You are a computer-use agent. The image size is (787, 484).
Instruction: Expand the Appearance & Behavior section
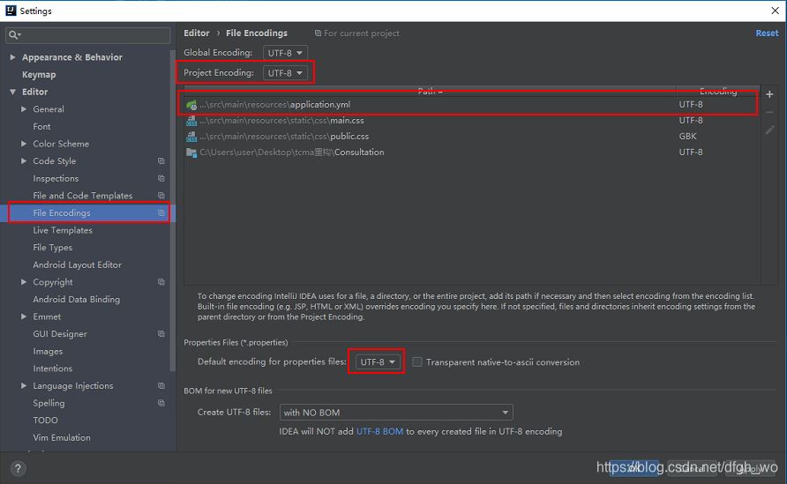click(x=12, y=57)
